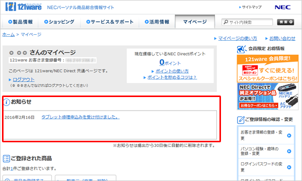Click arrow icon beside パソコン経験・趣味
Image resolution: width=302 pixels, height=181 pixels.
click(289, 151)
